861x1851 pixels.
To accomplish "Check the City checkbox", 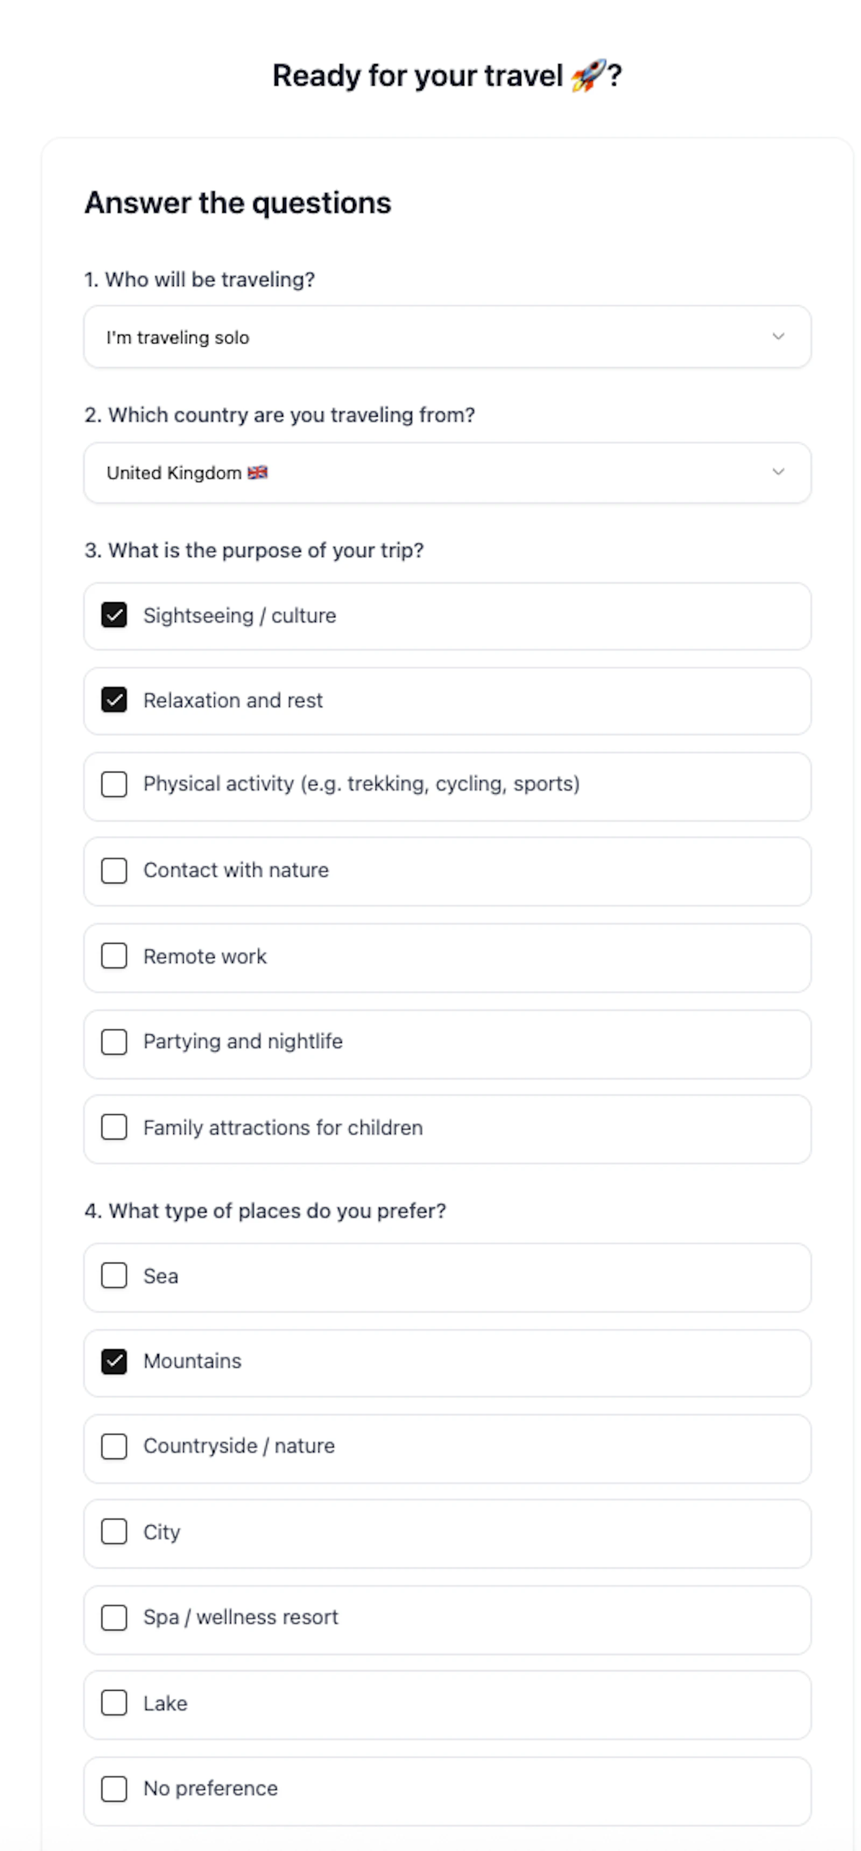I will click(114, 1532).
